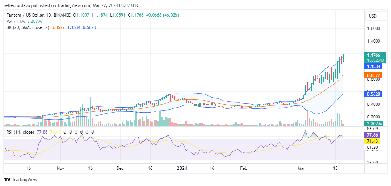Select the 'RSI (14, close)' indicator label
Screen dimensions: 391x186
click(20, 132)
